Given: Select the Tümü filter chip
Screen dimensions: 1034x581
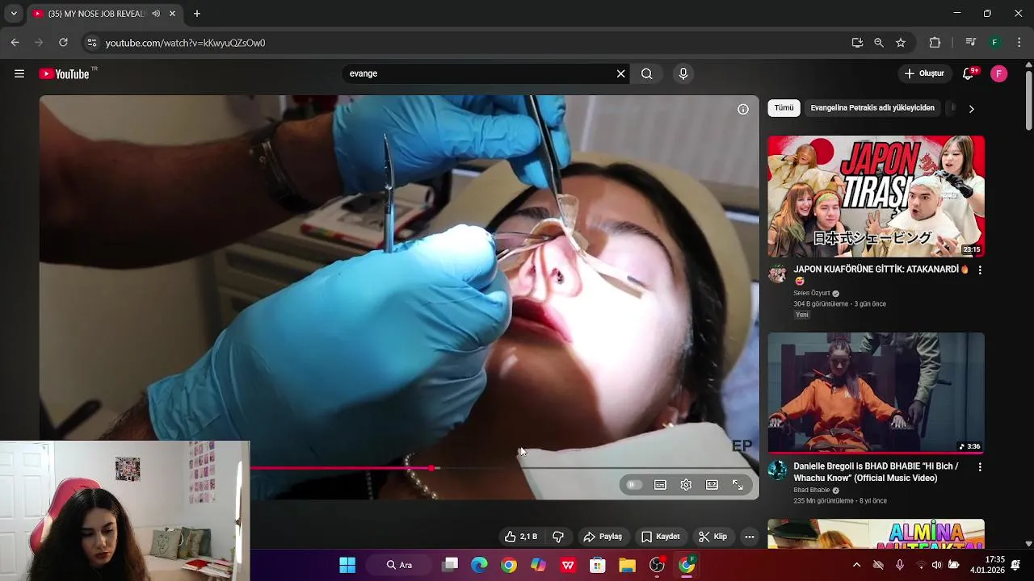Looking at the screenshot, I should coord(784,108).
